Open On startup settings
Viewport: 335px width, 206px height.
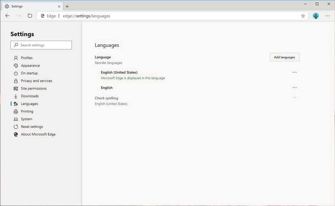point(29,73)
